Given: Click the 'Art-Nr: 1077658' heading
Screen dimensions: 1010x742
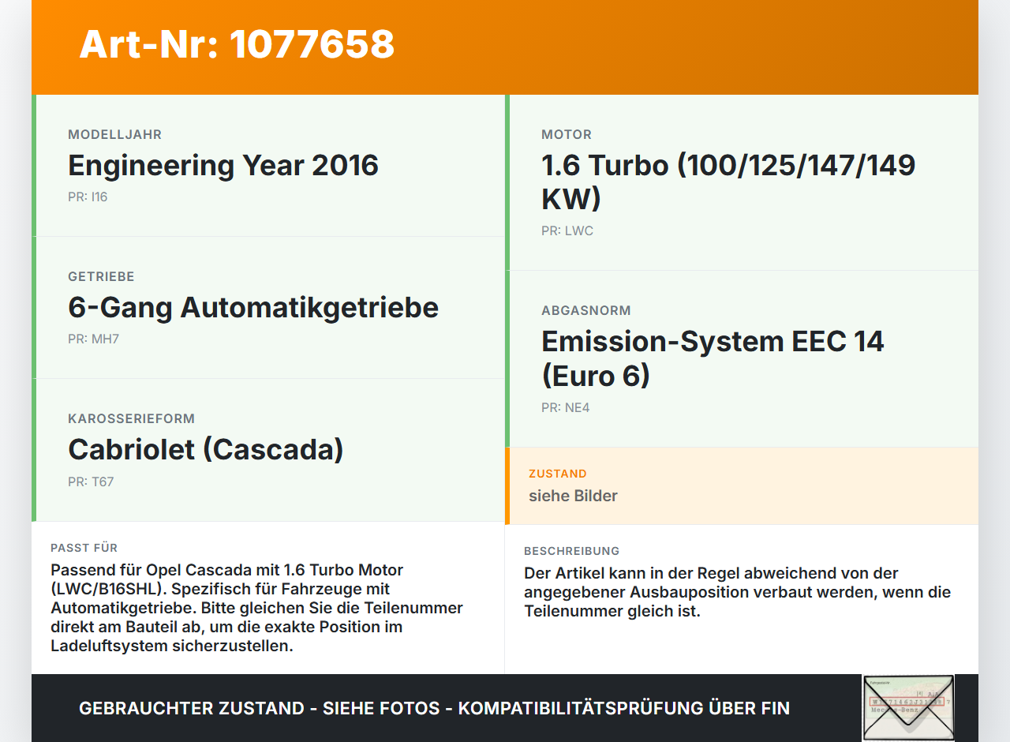Looking at the screenshot, I should point(237,44).
